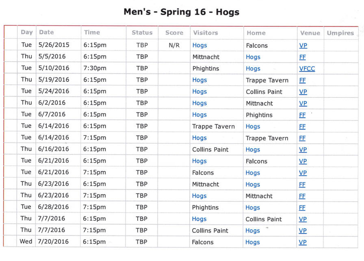Click the Score column header
Image resolution: width=364 pixels, height=261 pixels.
174,33
